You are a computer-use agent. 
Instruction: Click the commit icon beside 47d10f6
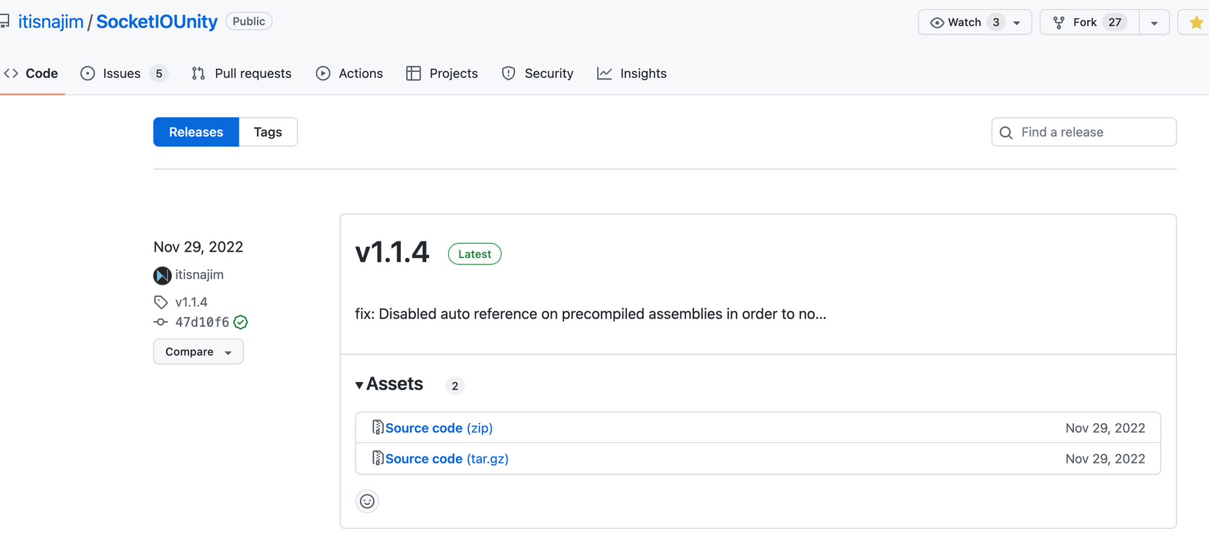[161, 322]
